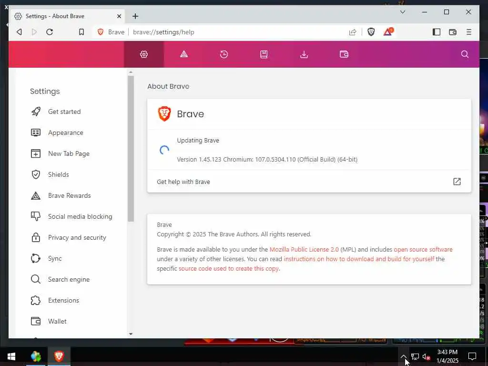
Task: Open the Brave Wallet toolbar icon
Action: 453,32
